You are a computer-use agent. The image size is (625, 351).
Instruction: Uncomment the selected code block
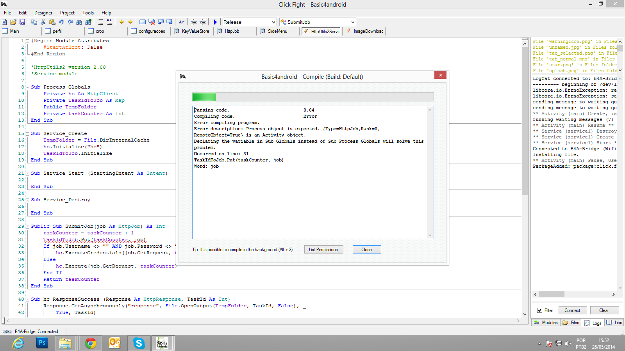click(109, 22)
